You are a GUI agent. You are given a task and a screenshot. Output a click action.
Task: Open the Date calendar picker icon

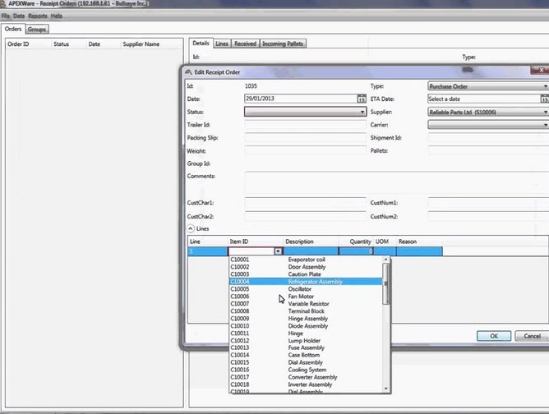click(x=362, y=99)
